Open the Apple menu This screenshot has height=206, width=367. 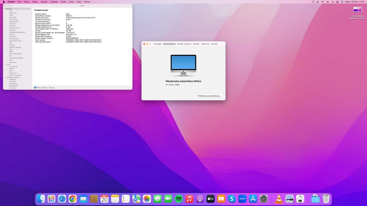[4, 1]
